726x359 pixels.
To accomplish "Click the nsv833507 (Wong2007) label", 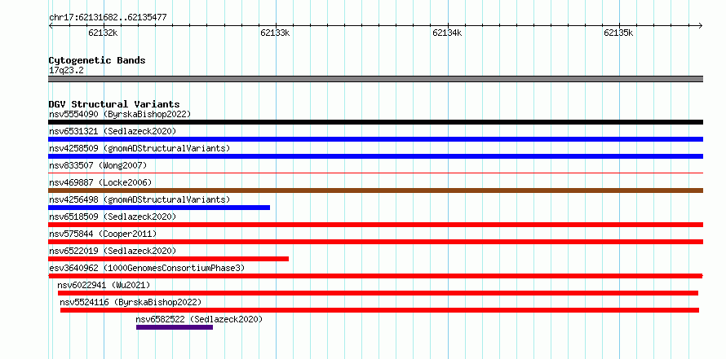I will 98,165.
